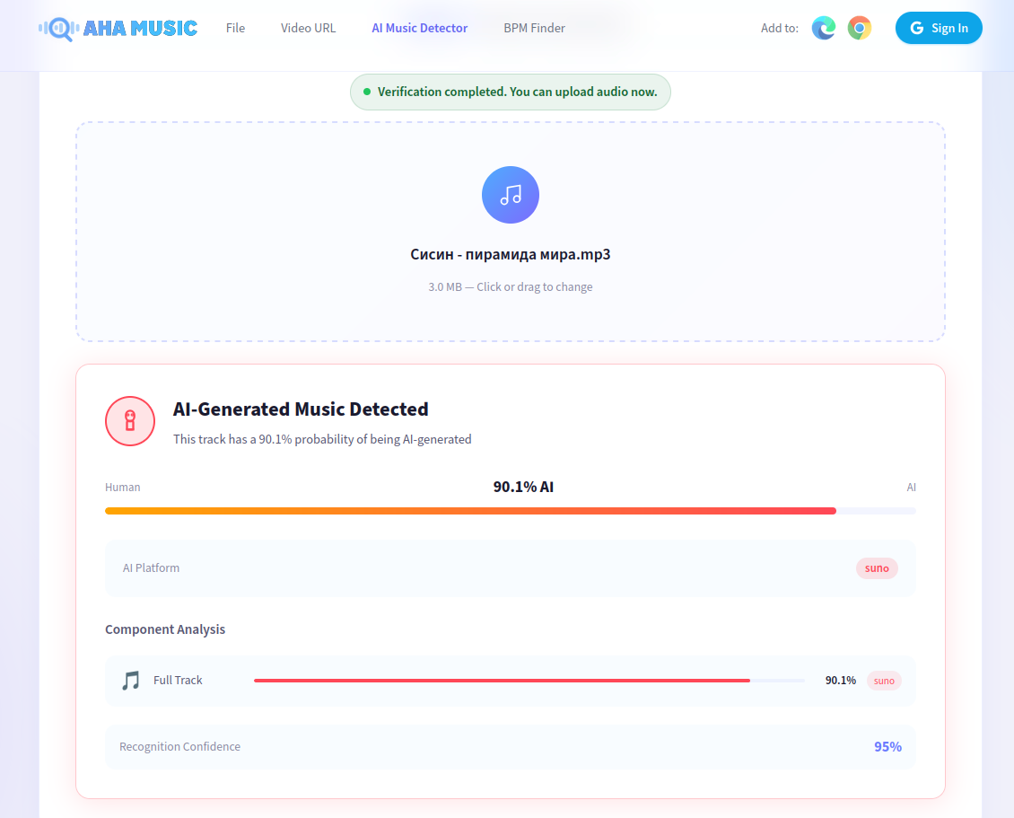Click the suno badge in AI Platform row
1014x818 pixels.
877,568
